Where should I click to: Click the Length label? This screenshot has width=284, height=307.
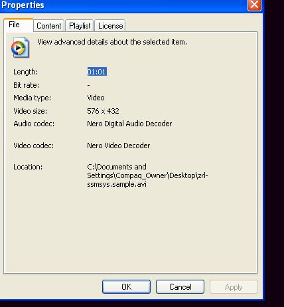coord(26,72)
